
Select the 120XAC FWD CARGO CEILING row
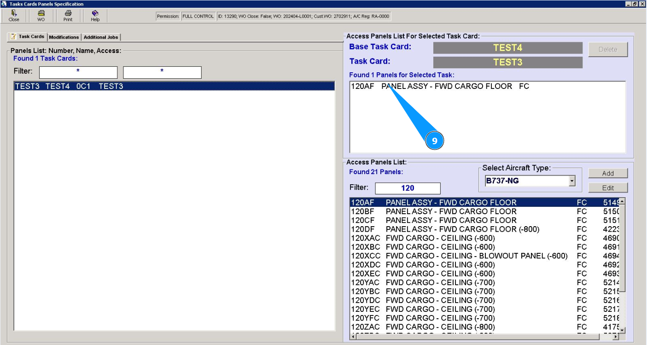click(x=484, y=238)
